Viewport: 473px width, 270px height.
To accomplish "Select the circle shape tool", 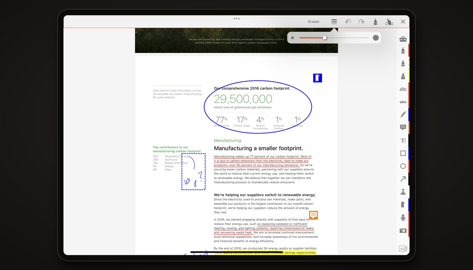I will coord(403,166).
